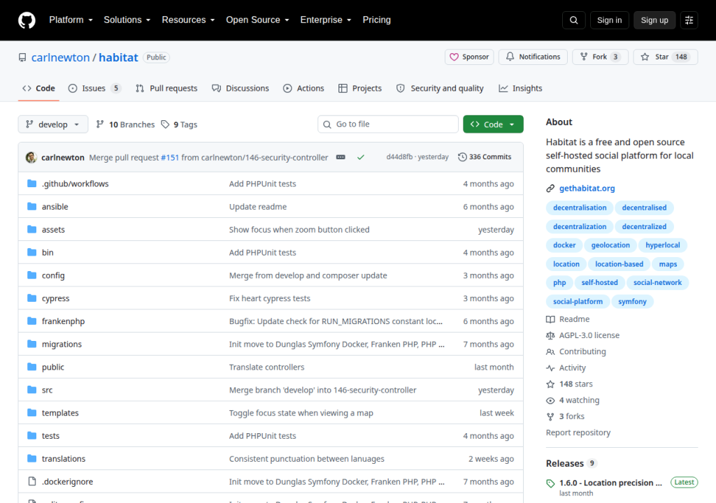
Task: Open the GitHub homepage logo
Action: [27, 20]
